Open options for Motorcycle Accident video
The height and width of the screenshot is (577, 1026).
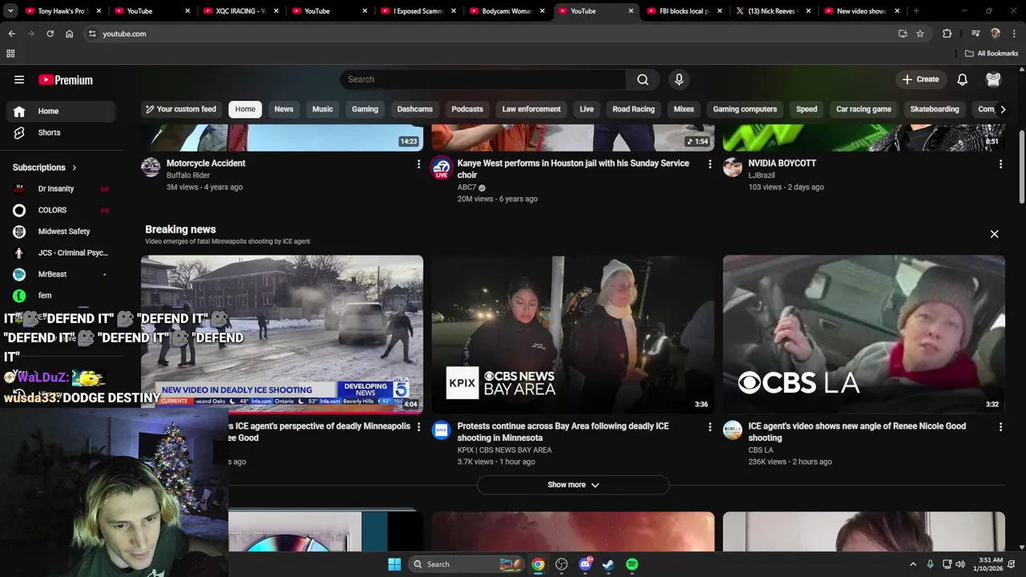click(x=418, y=163)
